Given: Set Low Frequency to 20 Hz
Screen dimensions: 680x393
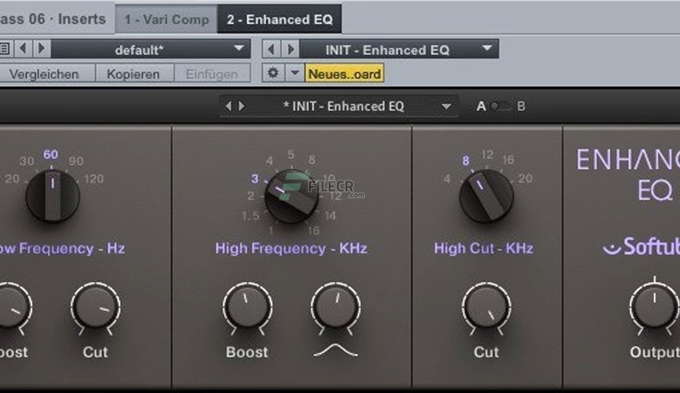Looking at the screenshot, I should pos(12,179).
